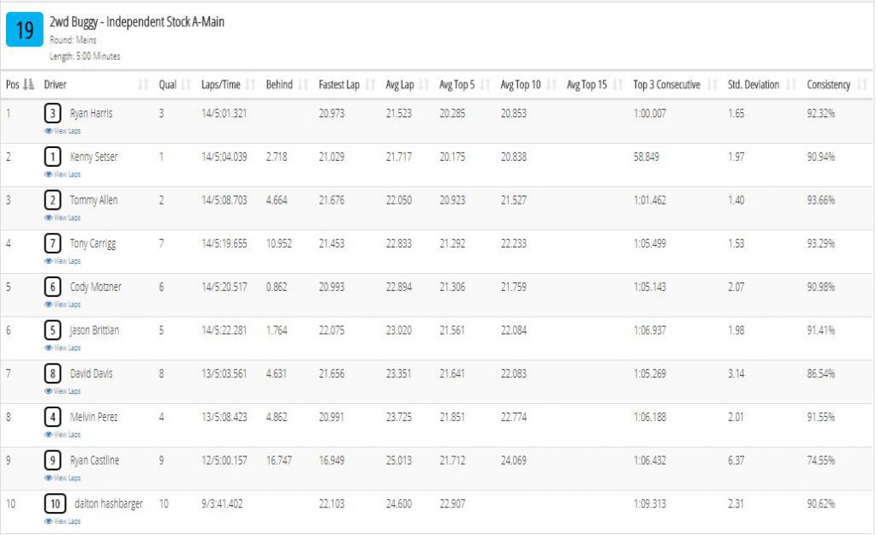View laps for Kenny Setser
877x535 pixels.
63,175
